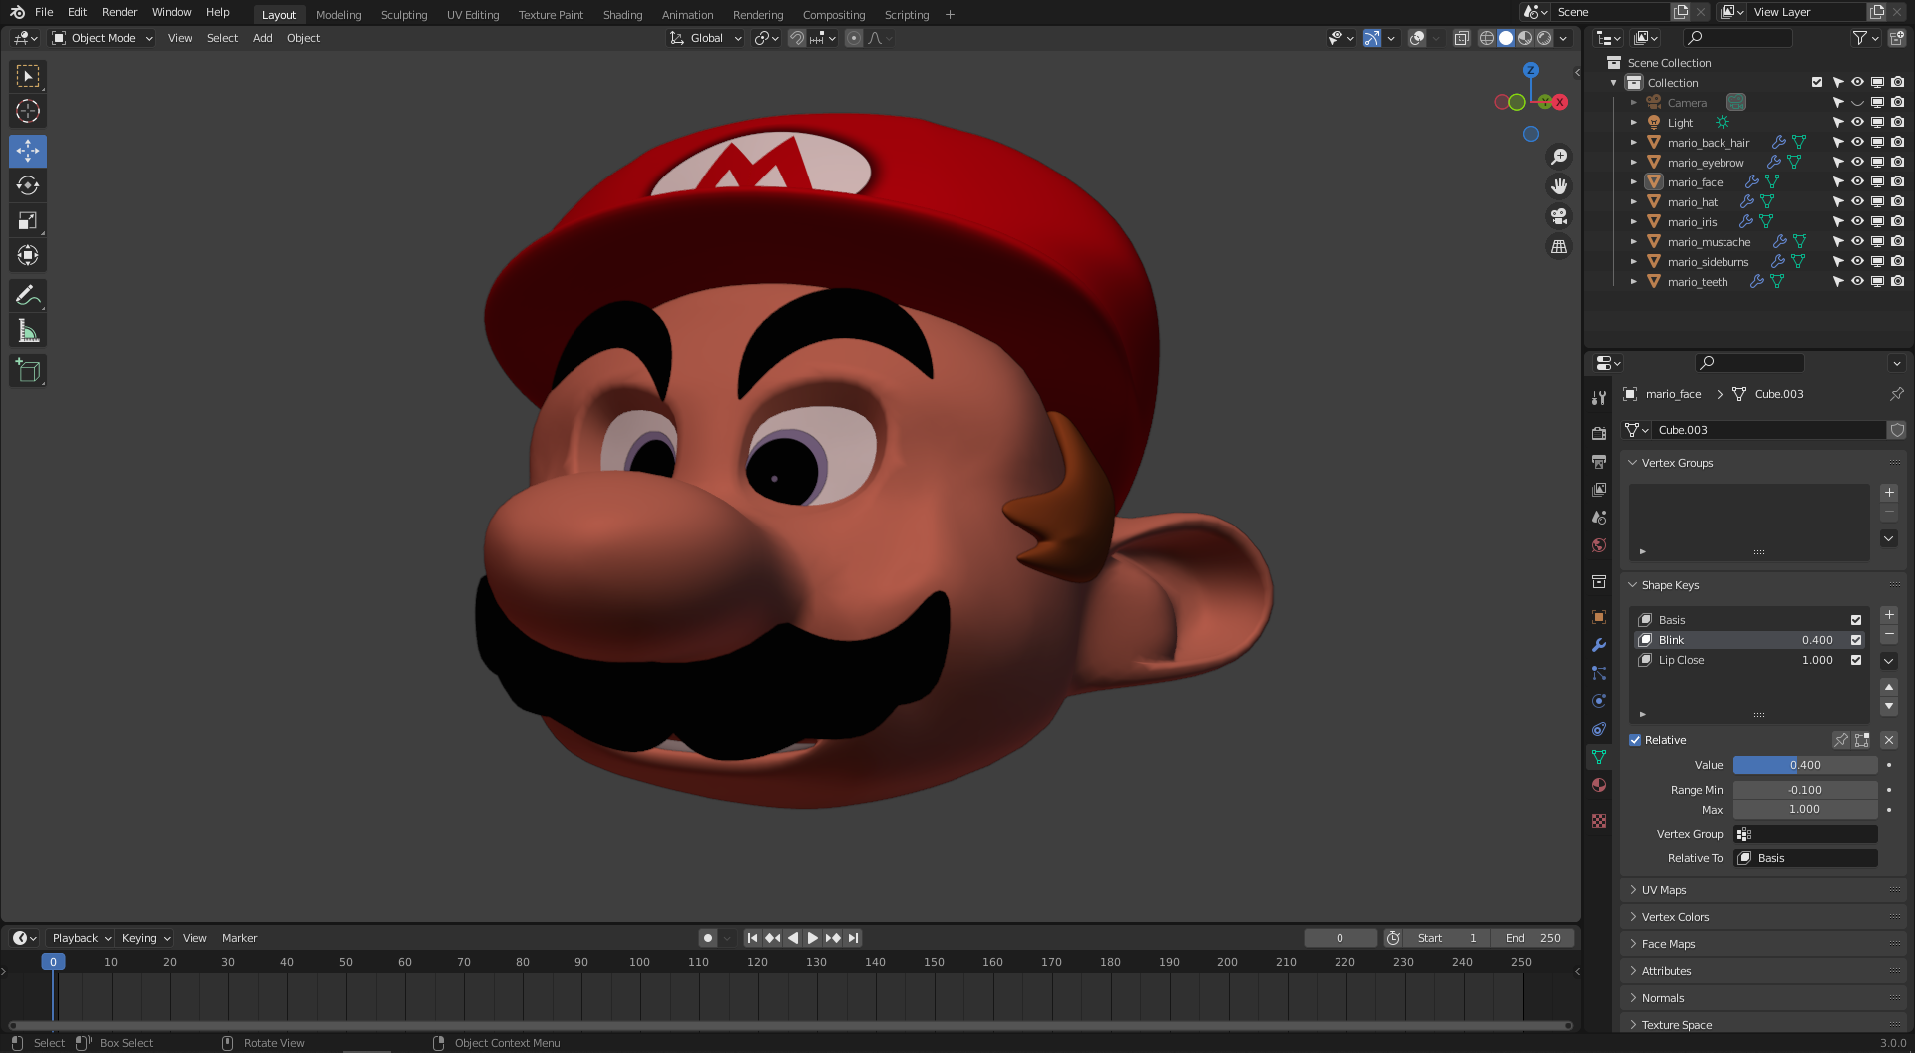1915x1053 pixels.
Task: Select the Add Cube tool
Action: 28,371
